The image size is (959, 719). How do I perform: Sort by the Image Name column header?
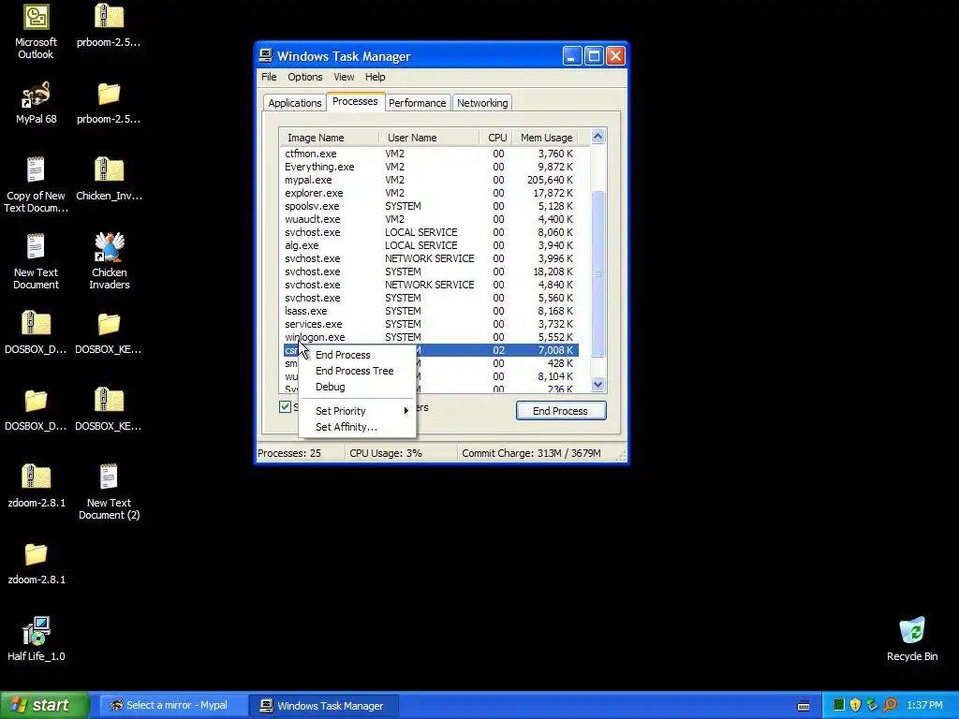329,138
